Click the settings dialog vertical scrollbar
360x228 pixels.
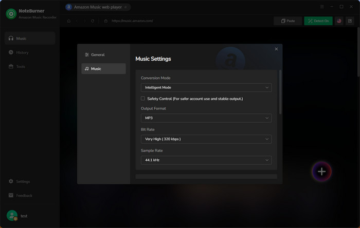click(280, 92)
